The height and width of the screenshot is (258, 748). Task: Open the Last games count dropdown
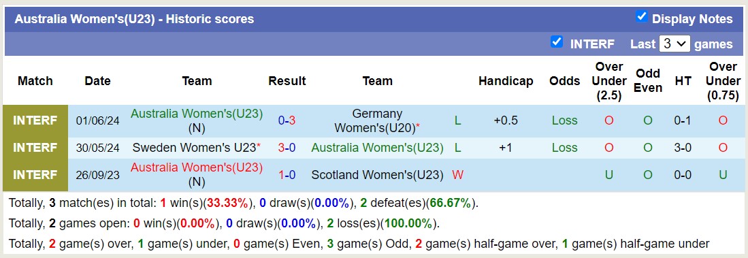(674, 44)
